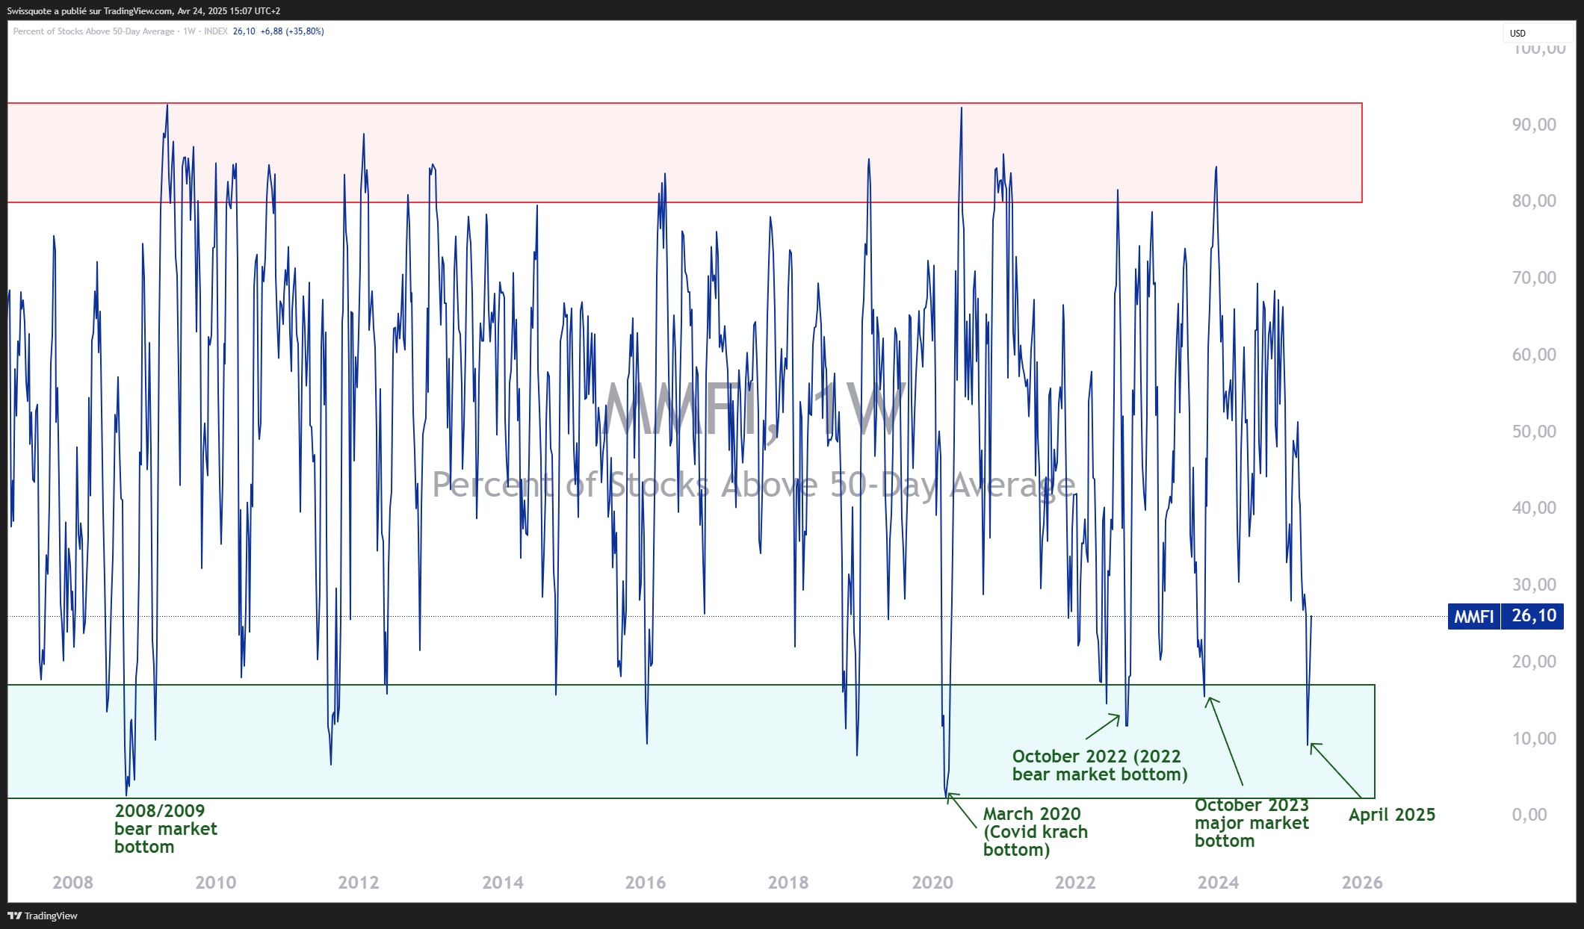Click the 2016 label on the time axis

(x=646, y=883)
